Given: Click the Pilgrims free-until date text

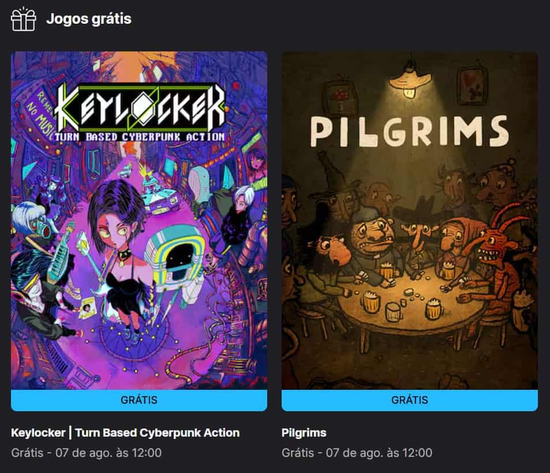Looking at the screenshot, I should (357, 453).
